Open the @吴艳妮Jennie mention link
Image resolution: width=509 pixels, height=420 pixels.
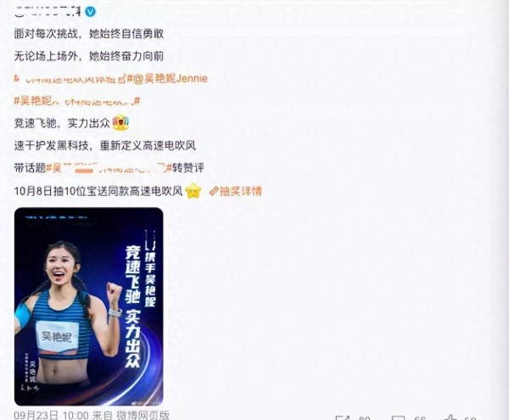(x=171, y=79)
